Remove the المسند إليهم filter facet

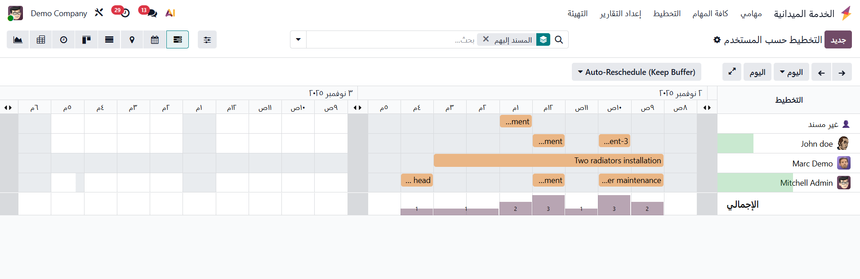tap(486, 39)
